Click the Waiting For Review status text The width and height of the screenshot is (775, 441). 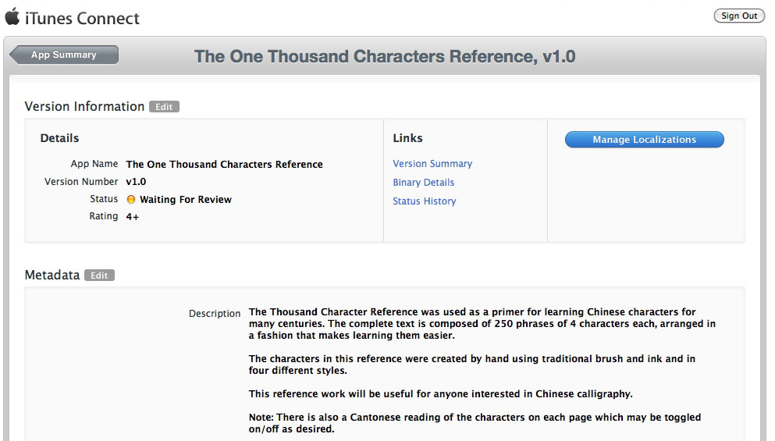coord(186,199)
